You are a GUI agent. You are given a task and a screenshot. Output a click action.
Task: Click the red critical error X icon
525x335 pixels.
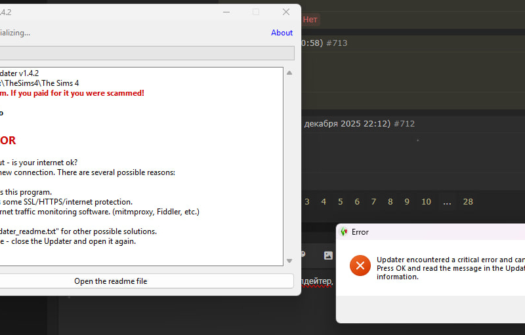(x=360, y=266)
